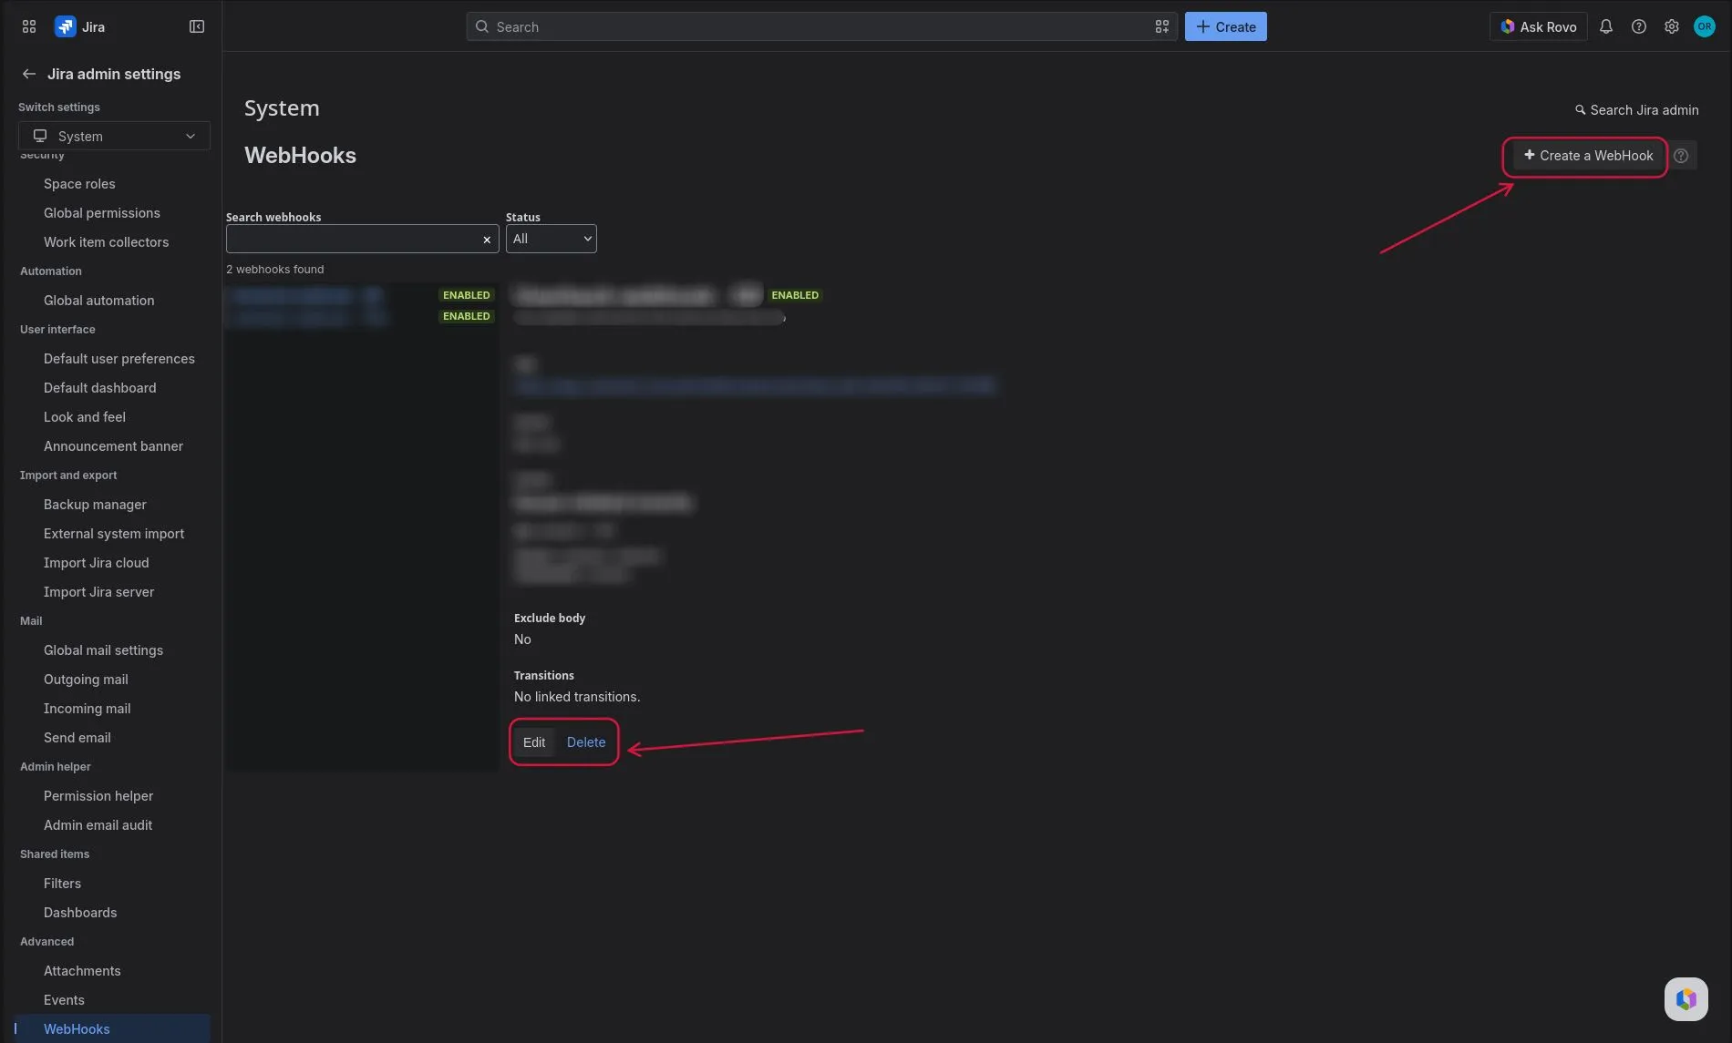Click the Create a WebHook button
The height and width of the screenshot is (1043, 1732).
point(1588,156)
